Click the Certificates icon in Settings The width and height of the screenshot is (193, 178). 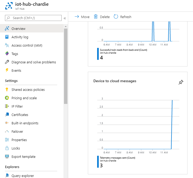click(x=7, y=114)
